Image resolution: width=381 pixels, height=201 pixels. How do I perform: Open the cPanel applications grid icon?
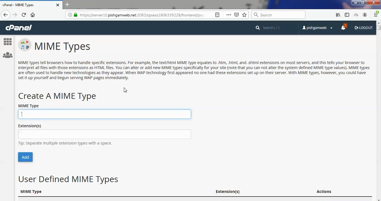[8, 41]
